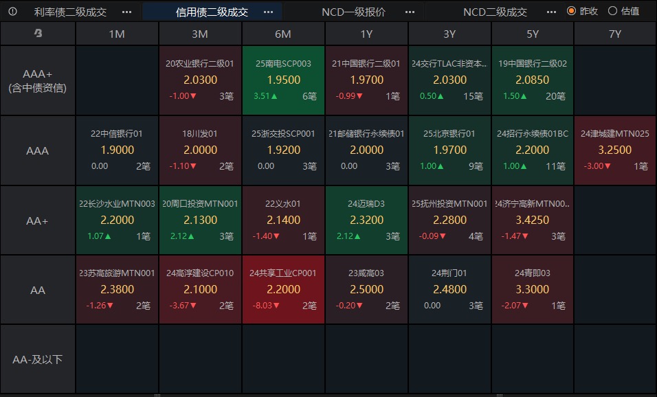Open the more menu for 信用债二级成交
This screenshot has height=397, width=657.
268,12
